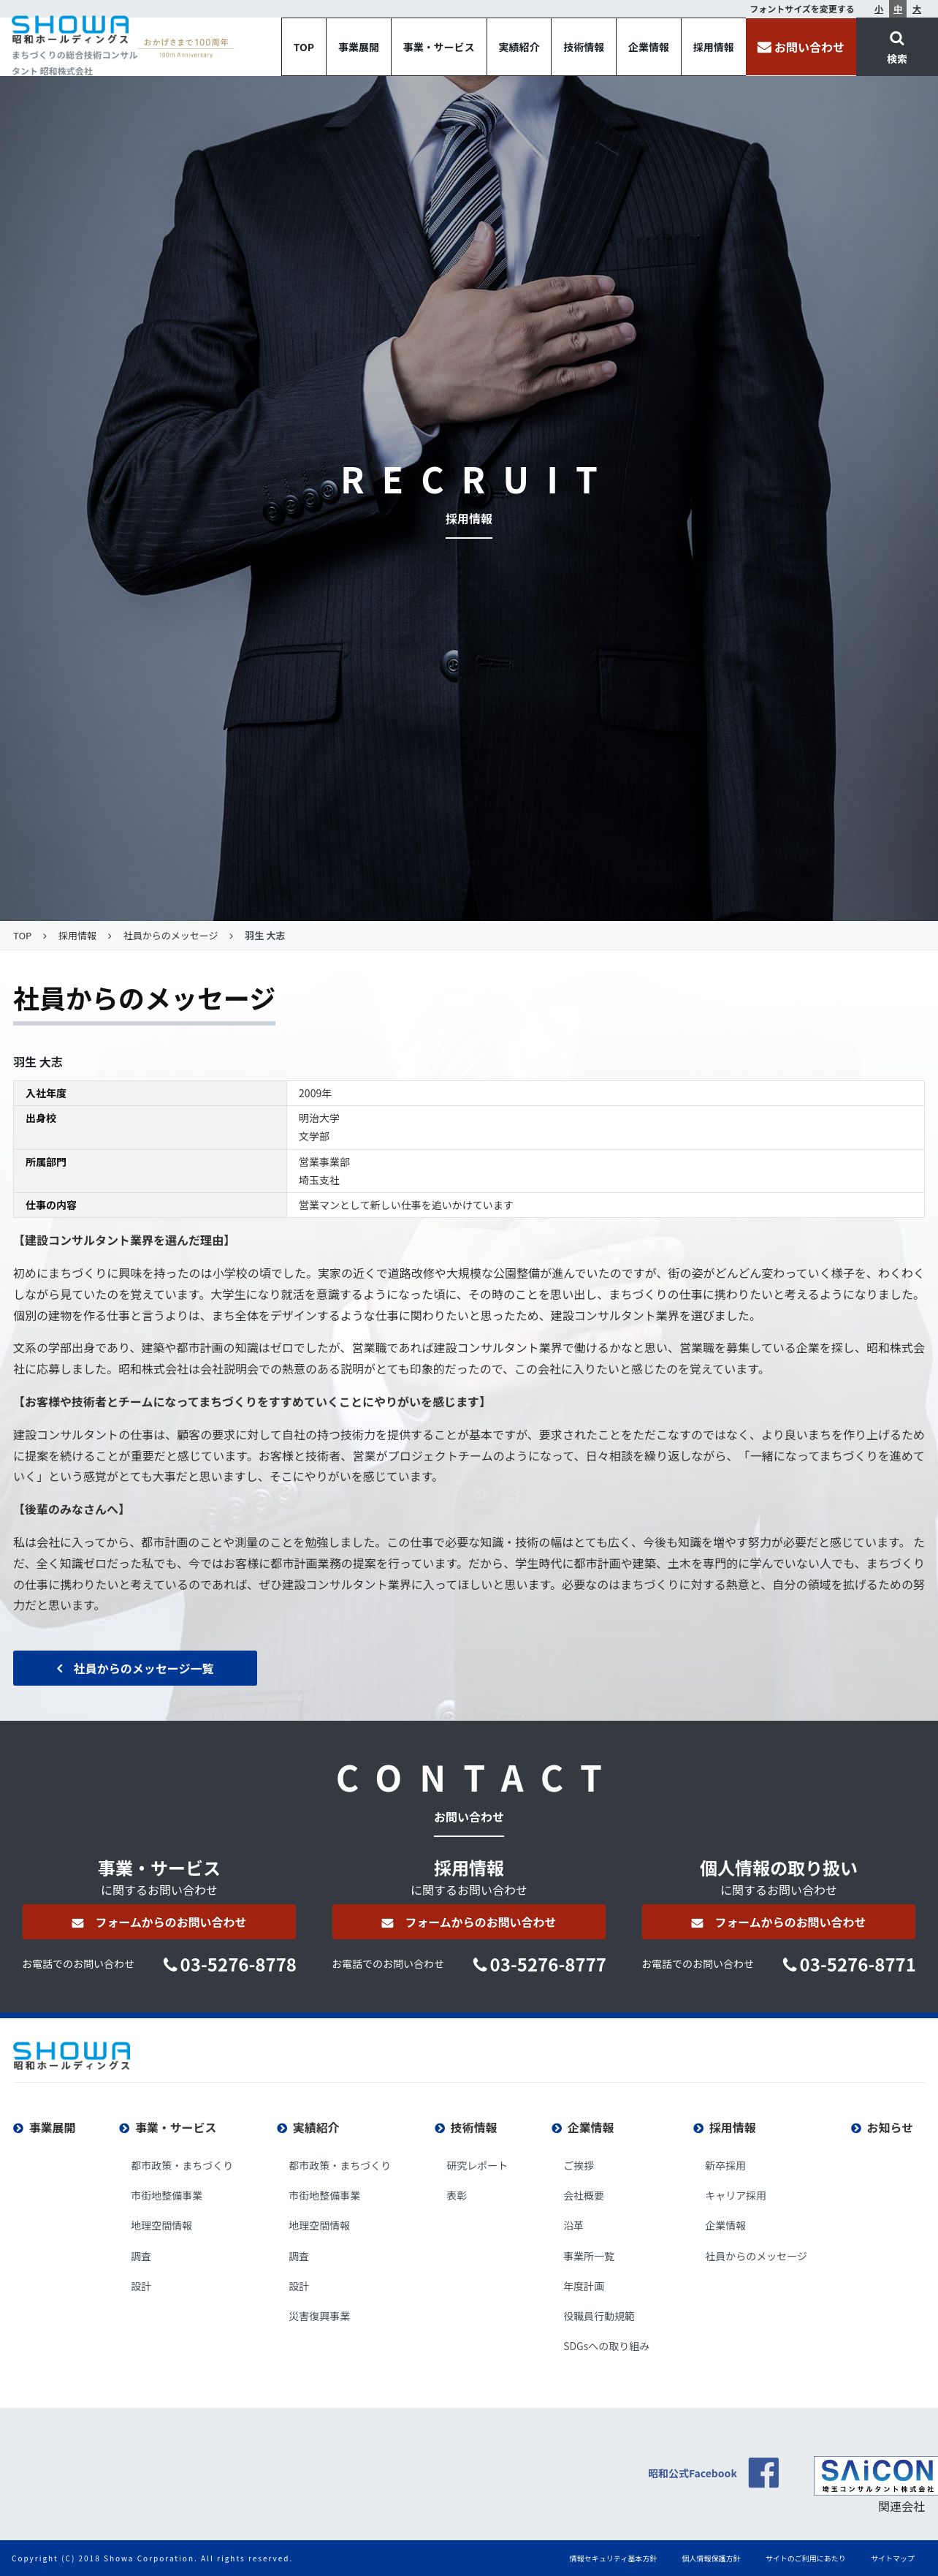Set font size to medium (中)
This screenshot has height=2576, width=938.
tap(897, 9)
